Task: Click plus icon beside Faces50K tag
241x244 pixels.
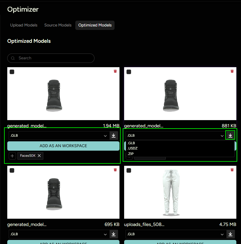Action: point(12,156)
